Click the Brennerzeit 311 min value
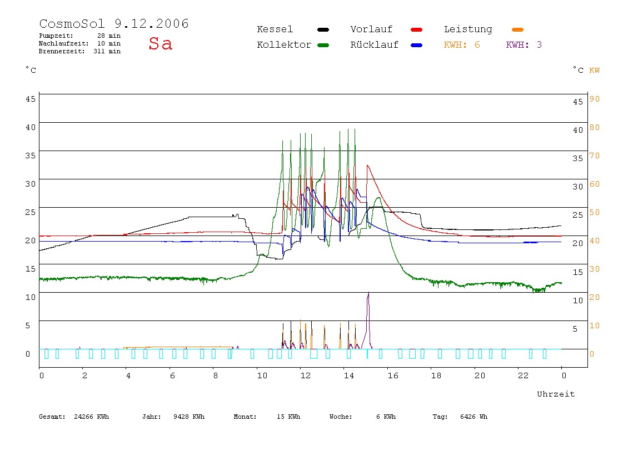The width and height of the screenshot is (638, 451). point(107,51)
